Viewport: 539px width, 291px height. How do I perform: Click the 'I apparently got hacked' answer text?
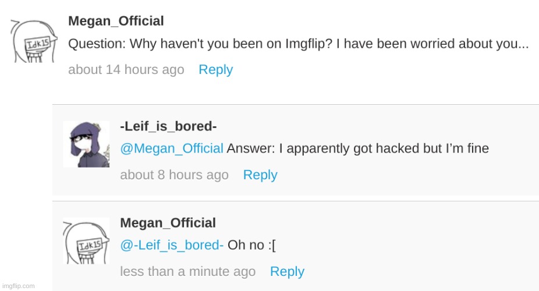click(x=358, y=148)
